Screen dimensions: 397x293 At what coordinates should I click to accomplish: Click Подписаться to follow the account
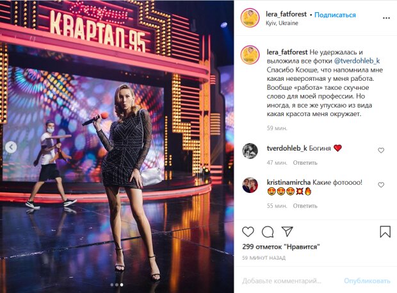click(335, 15)
